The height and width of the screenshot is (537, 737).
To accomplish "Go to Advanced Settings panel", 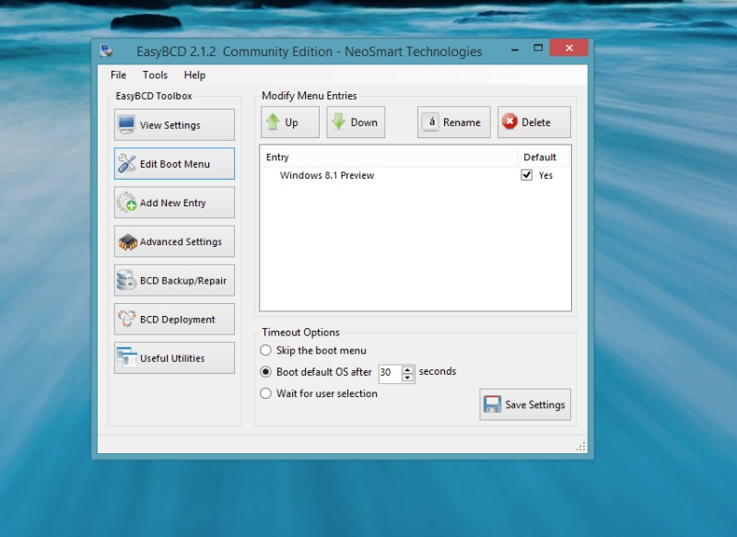I will pyautogui.click(x=174, y=241).
